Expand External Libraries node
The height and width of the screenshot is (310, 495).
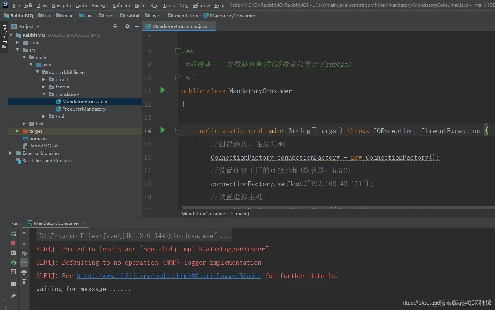click(11, 153)
